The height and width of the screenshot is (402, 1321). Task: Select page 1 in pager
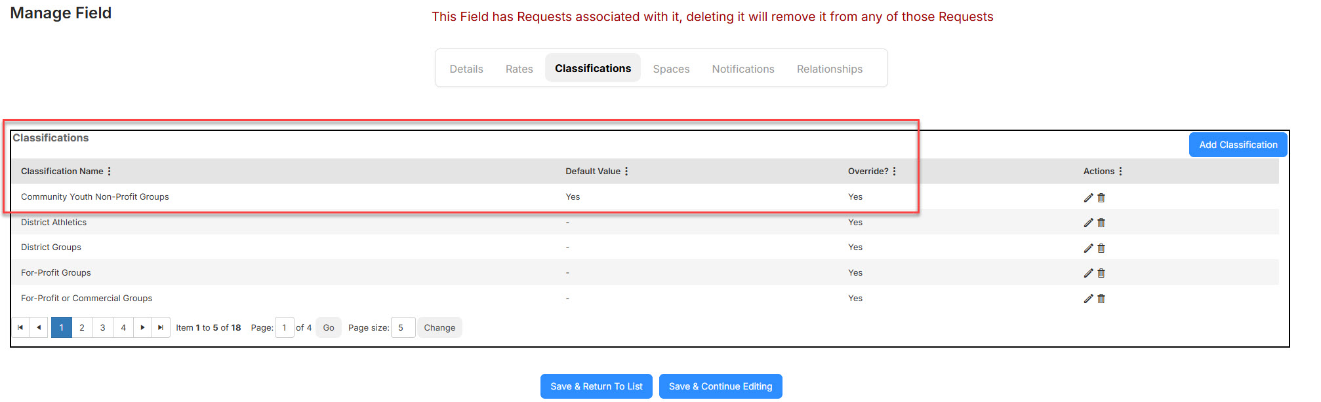point(62,327)
